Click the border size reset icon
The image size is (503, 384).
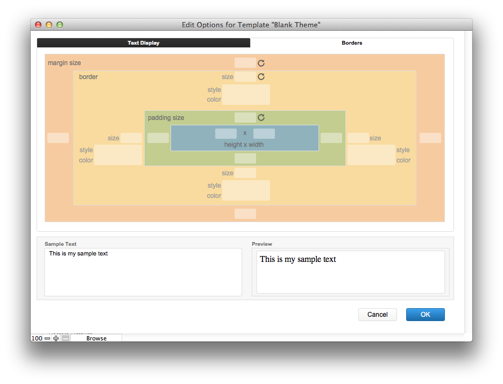pyautogui.click(x=261, y=76)
